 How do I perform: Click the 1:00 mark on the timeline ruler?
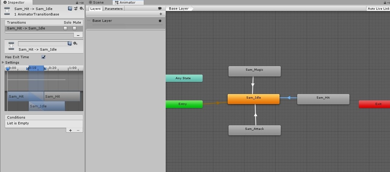pyautogui.click(x=73, y=68)
